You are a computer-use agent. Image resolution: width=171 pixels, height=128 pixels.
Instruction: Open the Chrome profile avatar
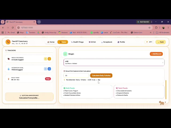pos(163,28)
